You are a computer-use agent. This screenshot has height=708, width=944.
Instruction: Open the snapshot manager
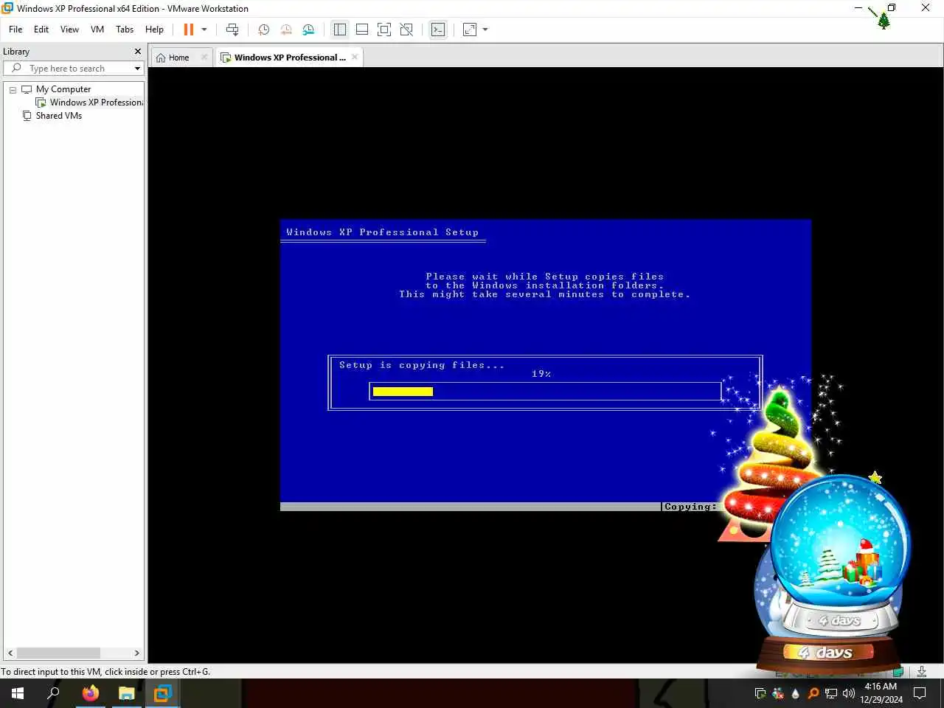click(x=308, y=29)
